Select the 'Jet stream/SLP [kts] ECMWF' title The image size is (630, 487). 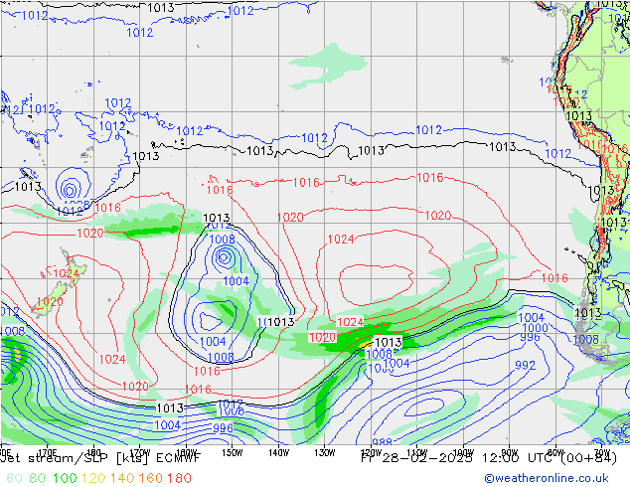100,458
